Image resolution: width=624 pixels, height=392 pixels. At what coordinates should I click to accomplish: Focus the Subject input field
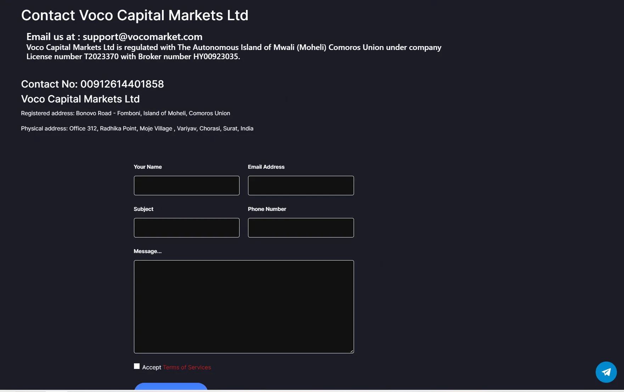point(187,228)
